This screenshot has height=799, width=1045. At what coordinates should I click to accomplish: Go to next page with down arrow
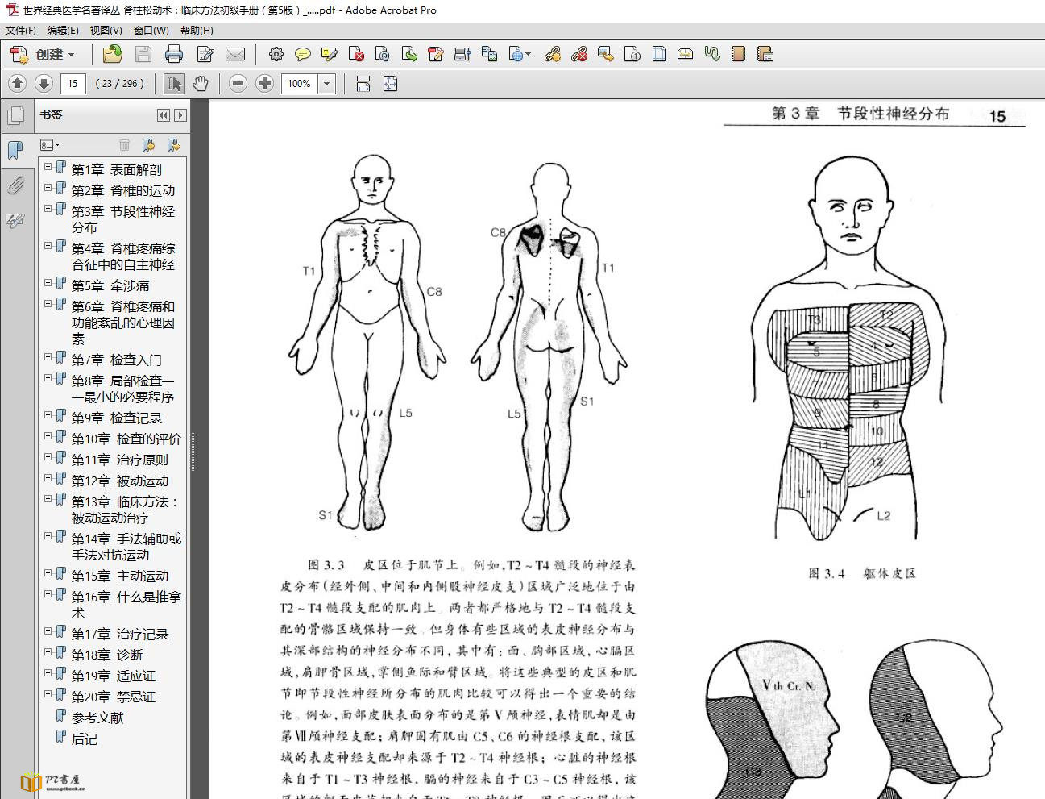point(44,84)
